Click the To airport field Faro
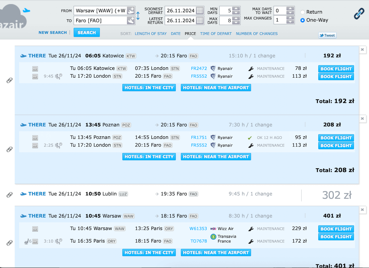The image size is (369, 268). pyautogui.click(x=100, y=21)
